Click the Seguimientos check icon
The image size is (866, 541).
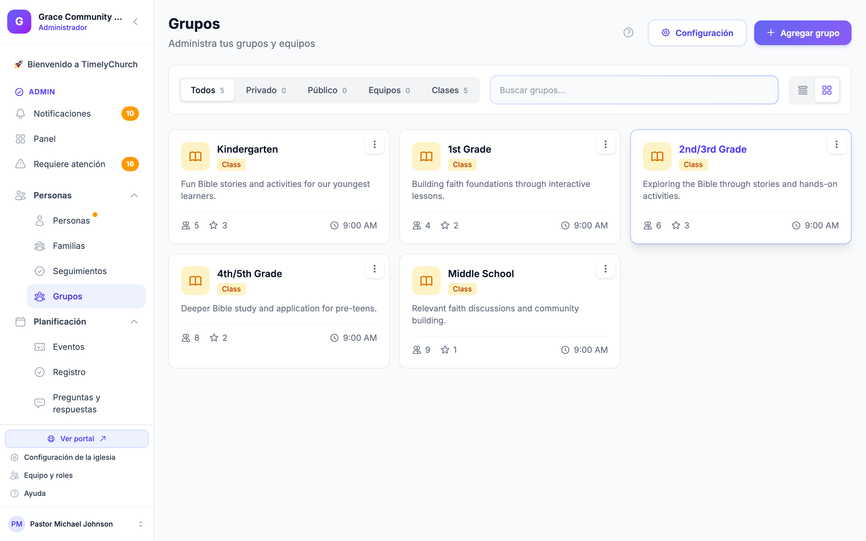tap(40, 271)
